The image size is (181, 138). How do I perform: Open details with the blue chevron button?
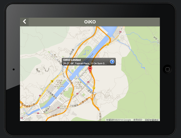pyautogui.click(x=112, y=62)
